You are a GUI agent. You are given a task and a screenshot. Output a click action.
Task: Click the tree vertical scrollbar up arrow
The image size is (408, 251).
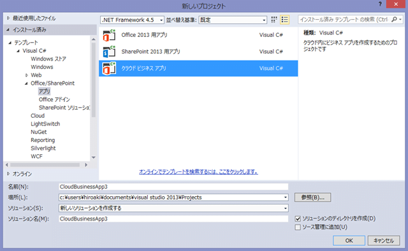tap(94, 39)
